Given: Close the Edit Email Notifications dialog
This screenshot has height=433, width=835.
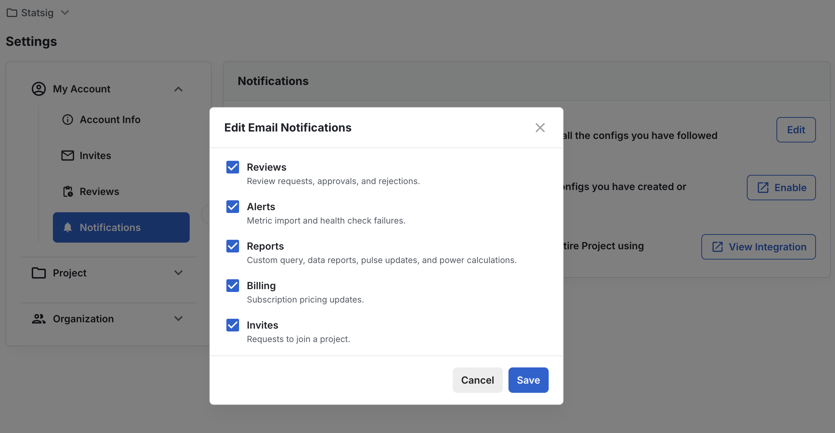Looking at the screenshot, I should click(x=540, y=128).
